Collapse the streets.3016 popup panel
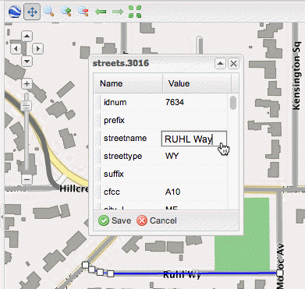Screen dimensions: 305x289 220,63
